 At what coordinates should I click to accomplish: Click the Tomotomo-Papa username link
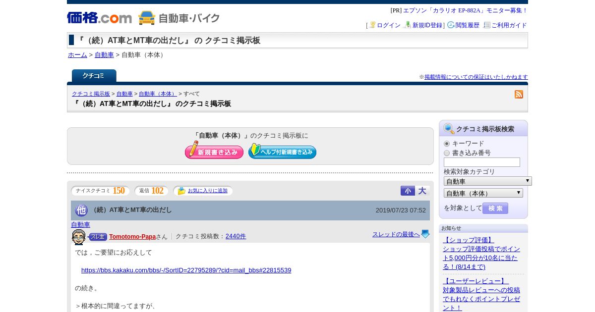132,237
